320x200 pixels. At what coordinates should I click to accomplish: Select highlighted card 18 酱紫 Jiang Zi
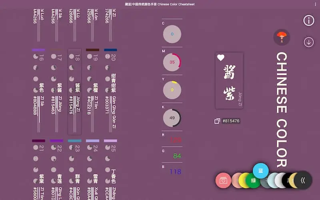tap(74, 92)
